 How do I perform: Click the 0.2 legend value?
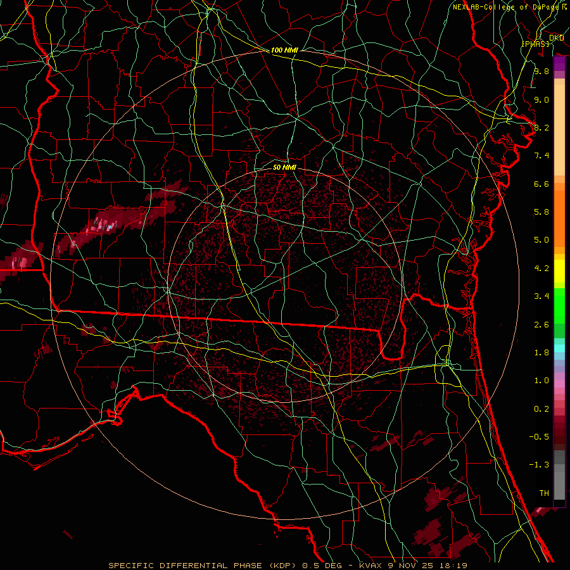point(541,409)
